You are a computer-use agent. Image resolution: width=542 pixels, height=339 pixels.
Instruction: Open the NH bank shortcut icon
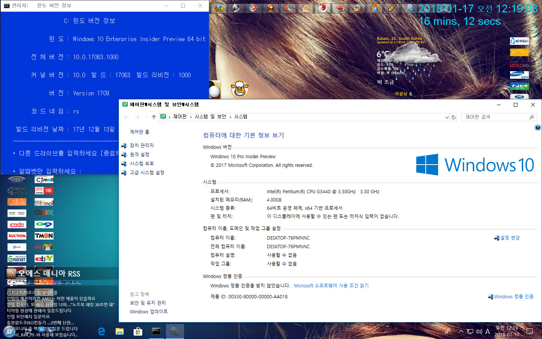tap(519, 87)
